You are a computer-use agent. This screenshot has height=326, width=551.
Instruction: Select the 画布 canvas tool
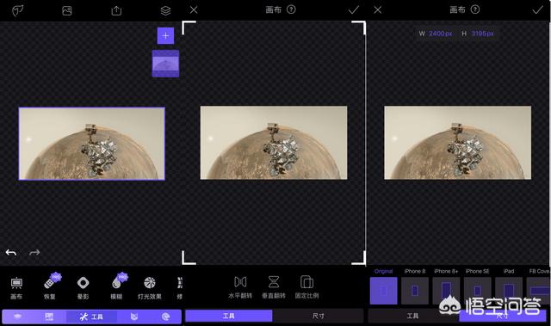point(16,288)
